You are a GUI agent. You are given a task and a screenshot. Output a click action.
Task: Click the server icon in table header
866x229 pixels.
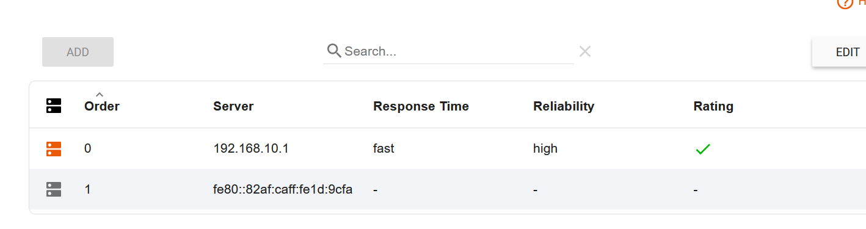pyautogui.click(x=54, y=106)
